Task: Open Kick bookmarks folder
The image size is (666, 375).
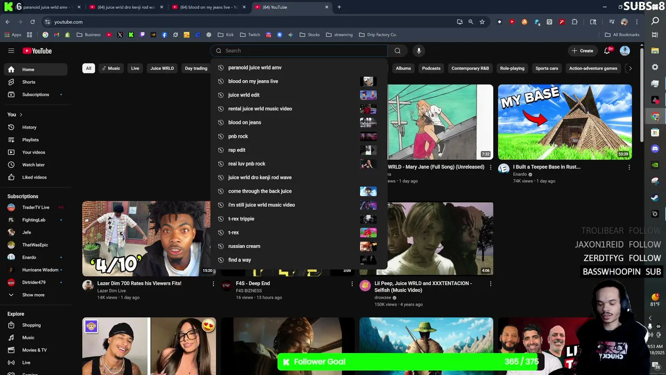Action: 226,35
